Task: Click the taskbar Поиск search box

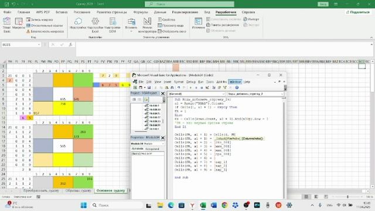Action: (x=117, y=205)
